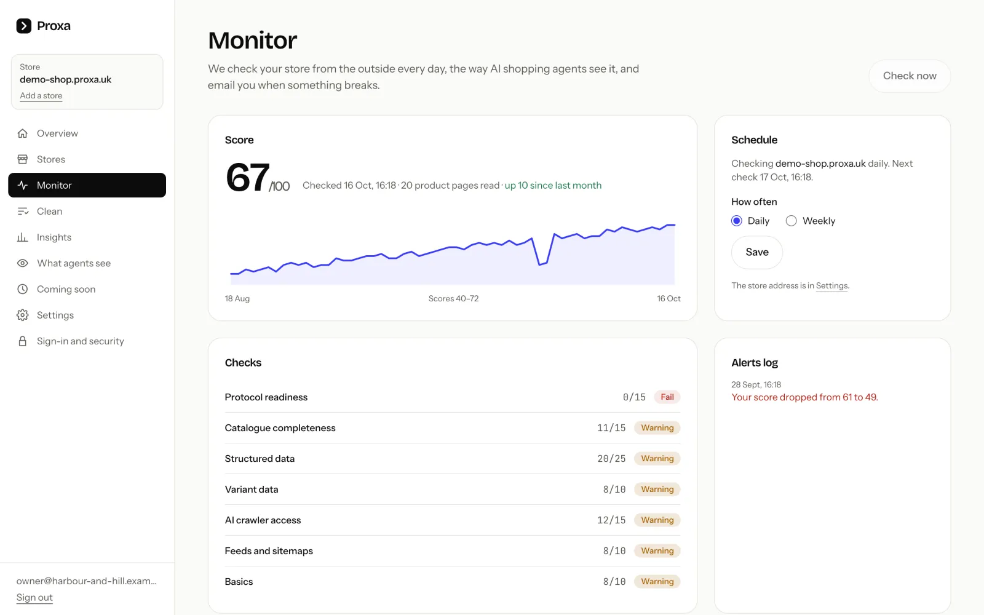Click the Insights bar chart icon
Screen dimensions: 984x615
[x=23, y=237]
